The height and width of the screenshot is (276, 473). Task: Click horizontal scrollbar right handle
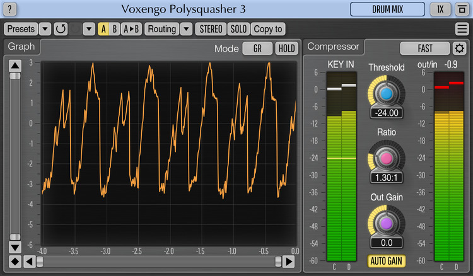pos(278,262)
